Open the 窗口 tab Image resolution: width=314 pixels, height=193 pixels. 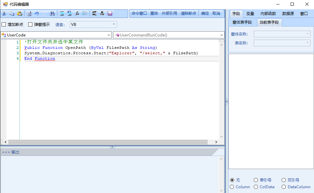point(304,14)
